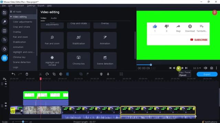The height and width of the screenshot is (123, 220).
Task: Click the Crop tool icon
Action: pos(54,74)
